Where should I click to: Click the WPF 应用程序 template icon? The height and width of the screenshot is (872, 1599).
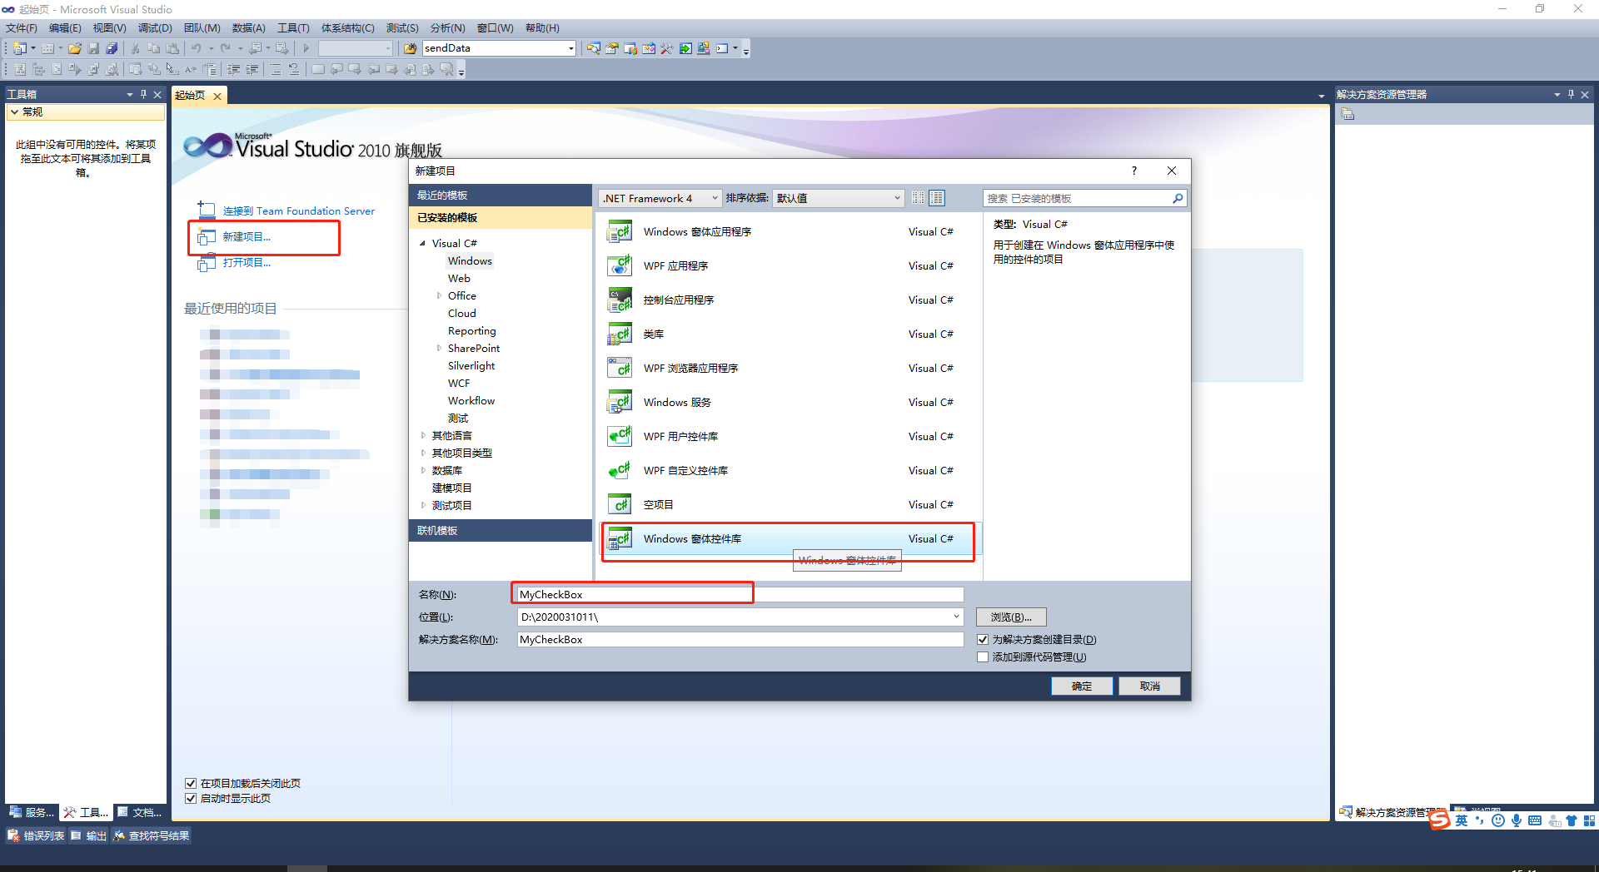click(x=620, y=265)
